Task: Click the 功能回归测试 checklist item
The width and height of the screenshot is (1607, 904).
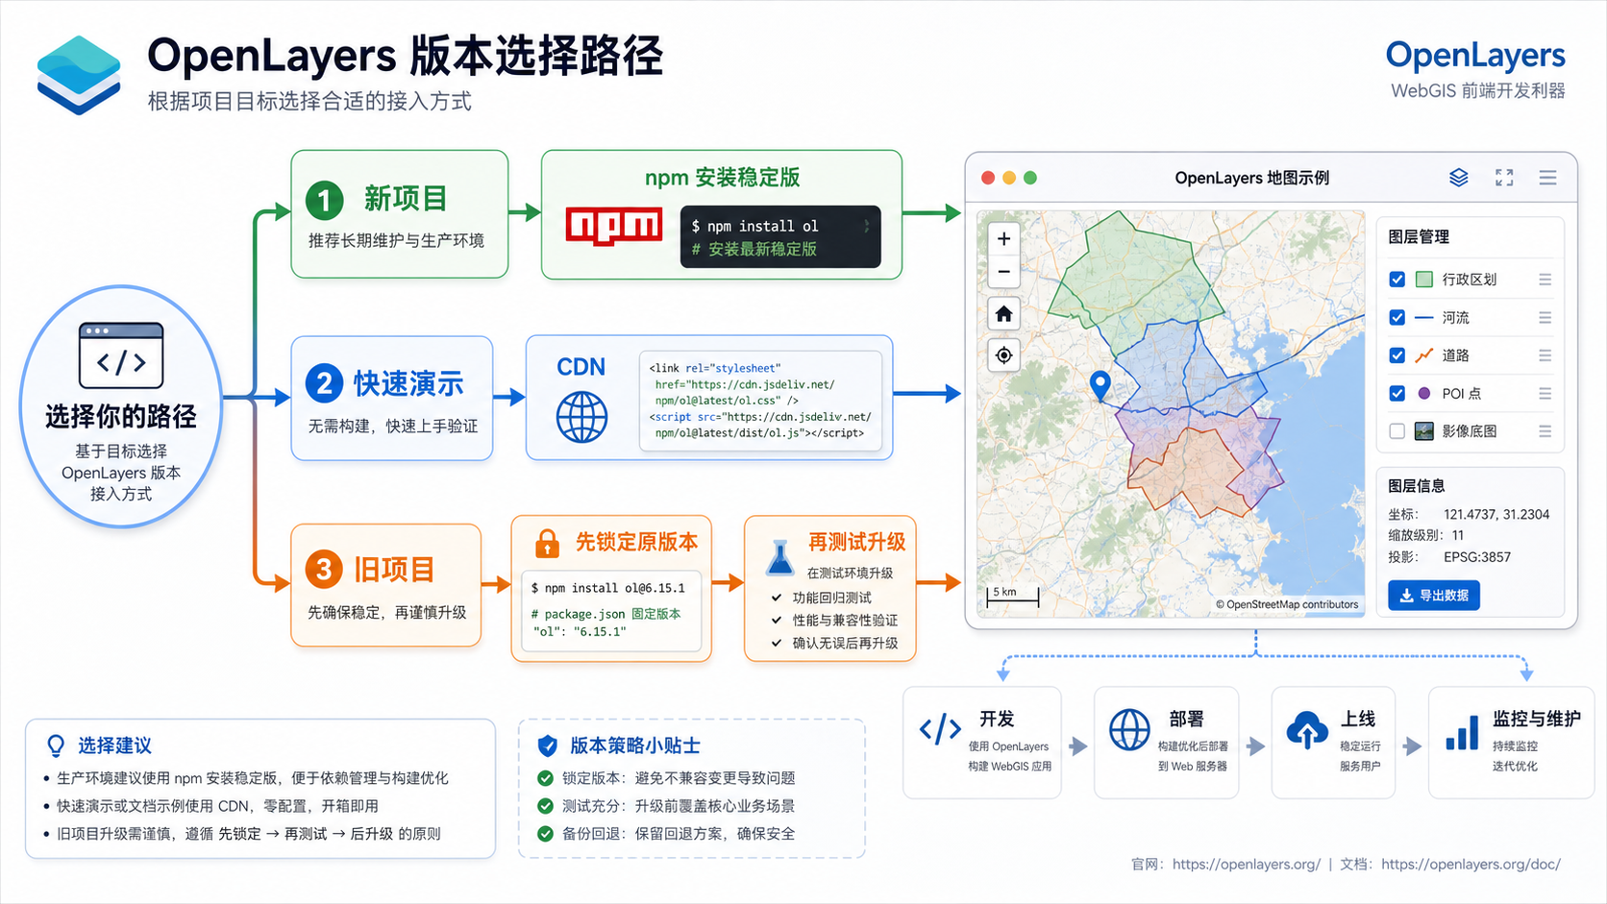Action: click(x=822, y=598)
